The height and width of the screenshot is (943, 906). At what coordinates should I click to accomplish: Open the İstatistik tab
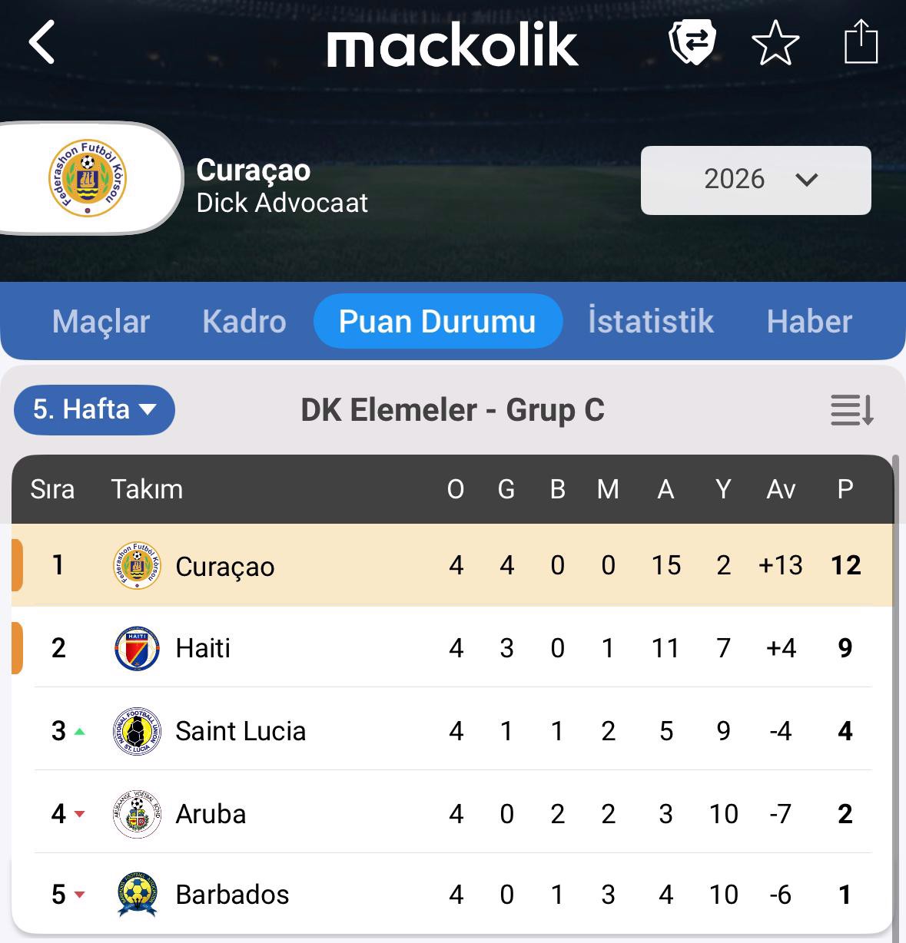point(651,322)
